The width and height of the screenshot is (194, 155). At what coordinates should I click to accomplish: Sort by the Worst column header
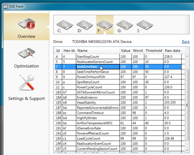click(x=138, y=51)
